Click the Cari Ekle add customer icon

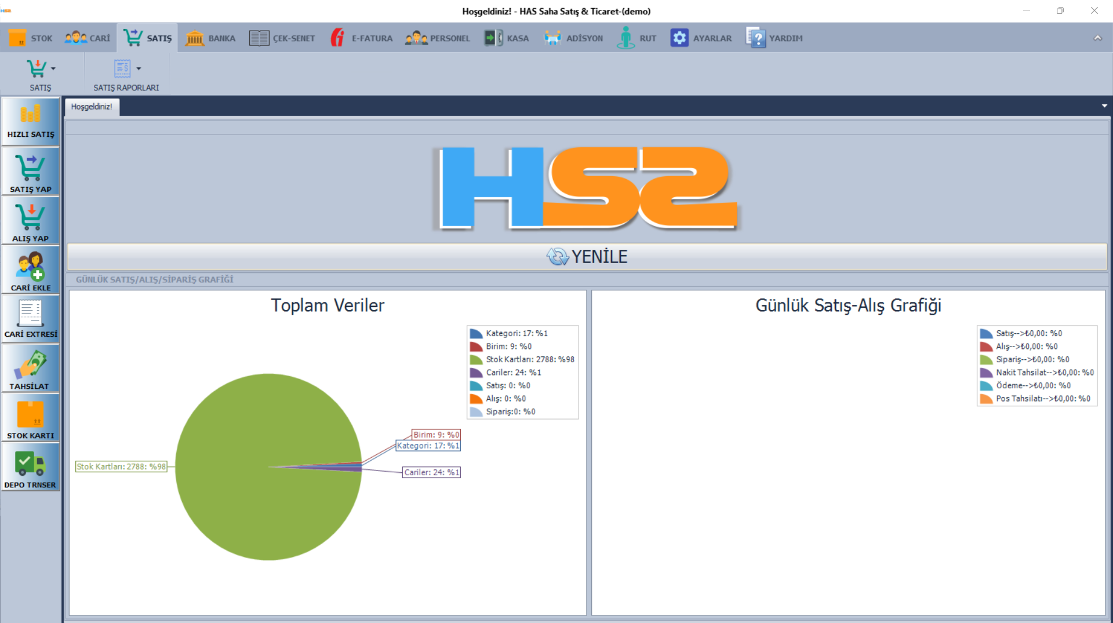click(30, 267)
